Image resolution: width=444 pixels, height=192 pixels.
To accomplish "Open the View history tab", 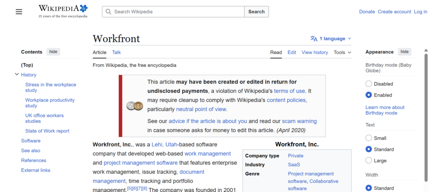I will 314,52.
